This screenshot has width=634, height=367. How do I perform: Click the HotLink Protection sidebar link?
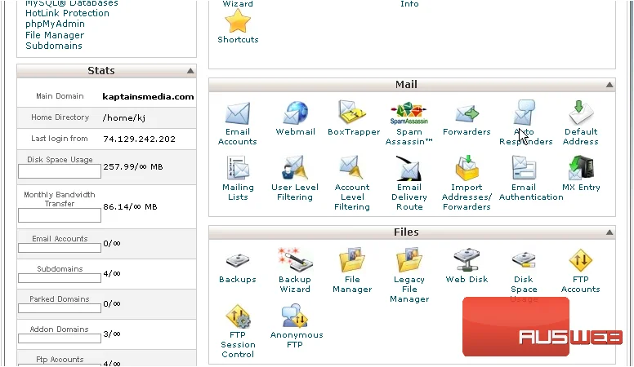(67, 13)
